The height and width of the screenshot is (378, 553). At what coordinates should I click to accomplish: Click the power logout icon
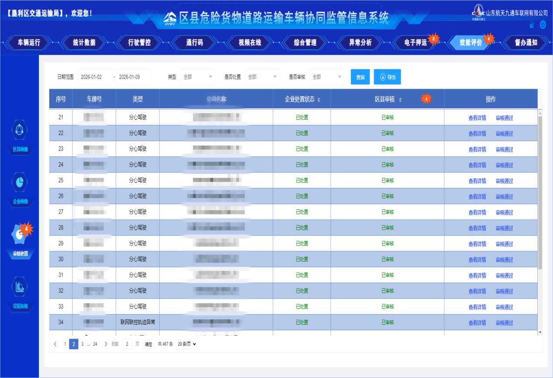(543, 25)
